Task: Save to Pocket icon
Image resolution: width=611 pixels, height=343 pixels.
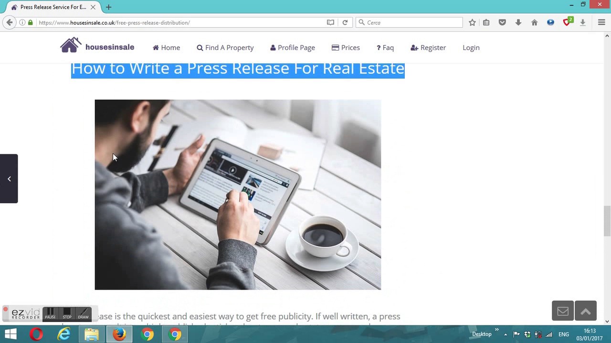Action: (502, 22)
